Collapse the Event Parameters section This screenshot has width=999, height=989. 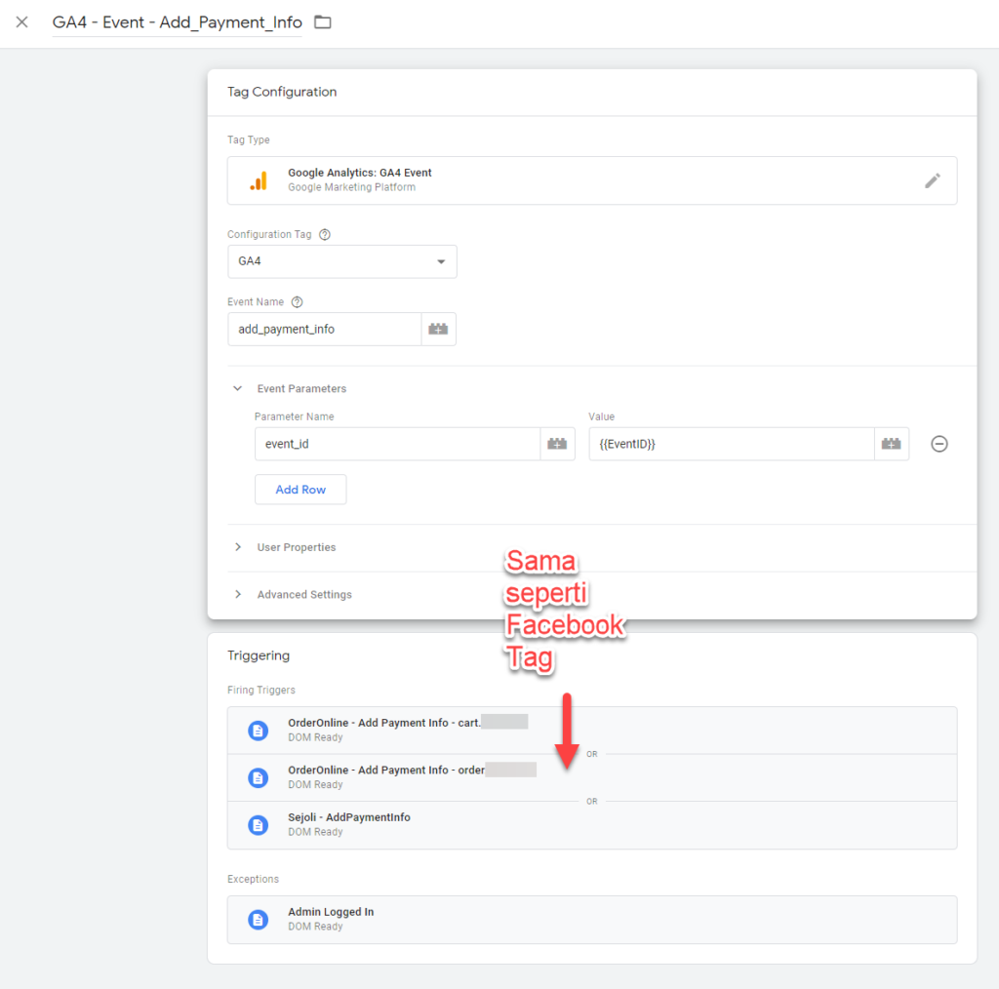tap(237, 388)
